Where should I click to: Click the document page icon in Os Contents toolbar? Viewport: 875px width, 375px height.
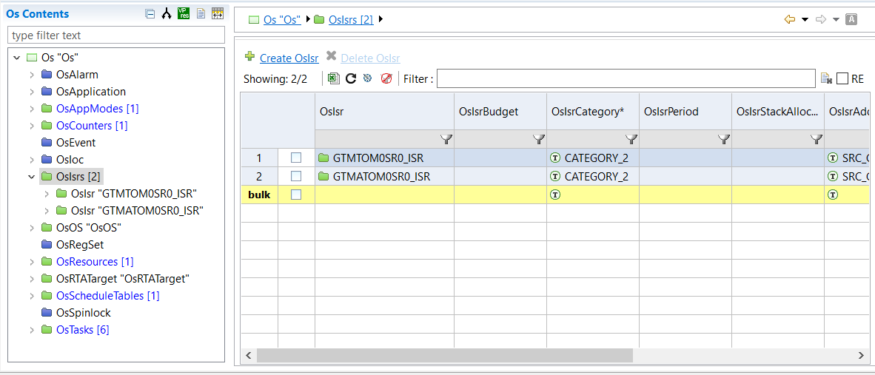pos(201,14)
